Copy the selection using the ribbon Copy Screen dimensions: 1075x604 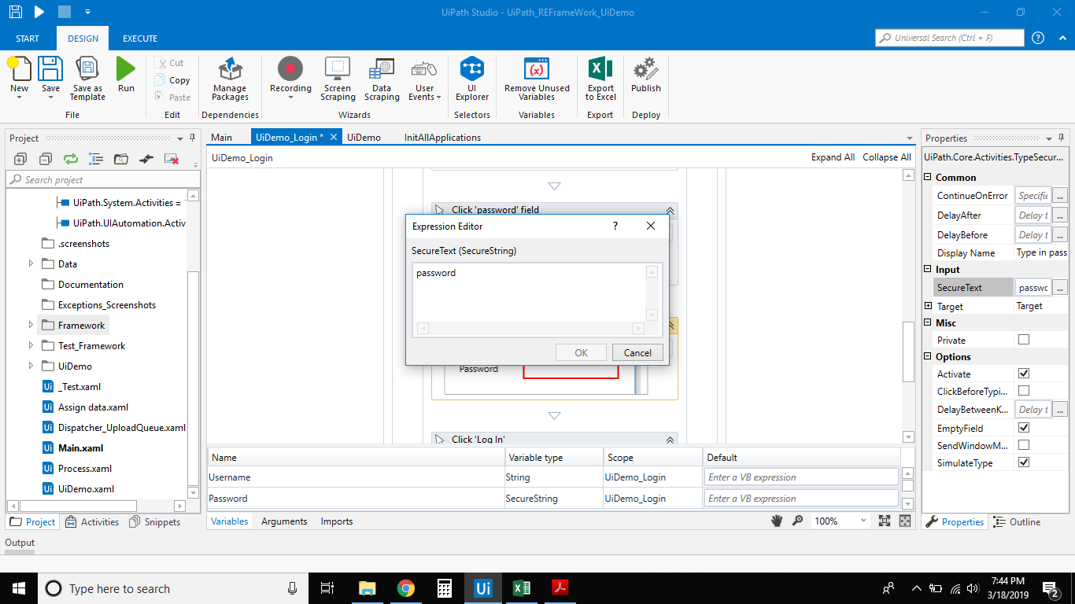(172, 80)
